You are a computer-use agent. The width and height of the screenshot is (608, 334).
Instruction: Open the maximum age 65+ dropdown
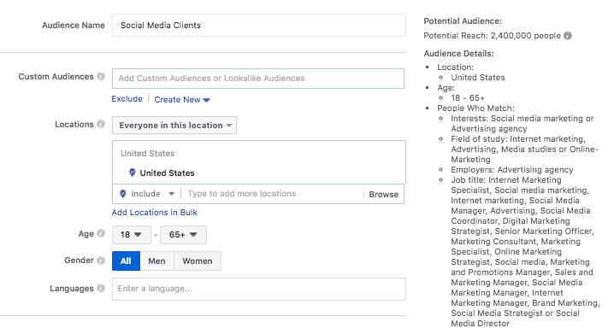coord(183,235)
